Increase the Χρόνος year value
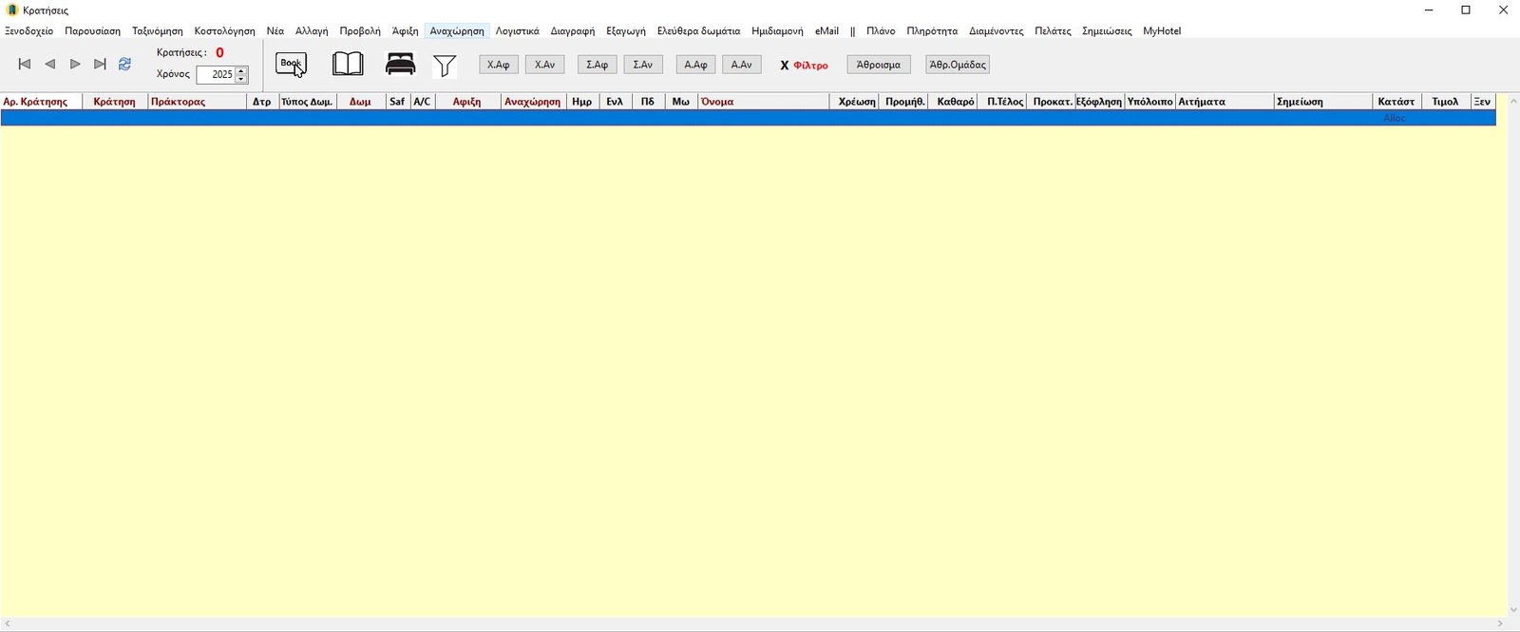 (x=241, y=70)
